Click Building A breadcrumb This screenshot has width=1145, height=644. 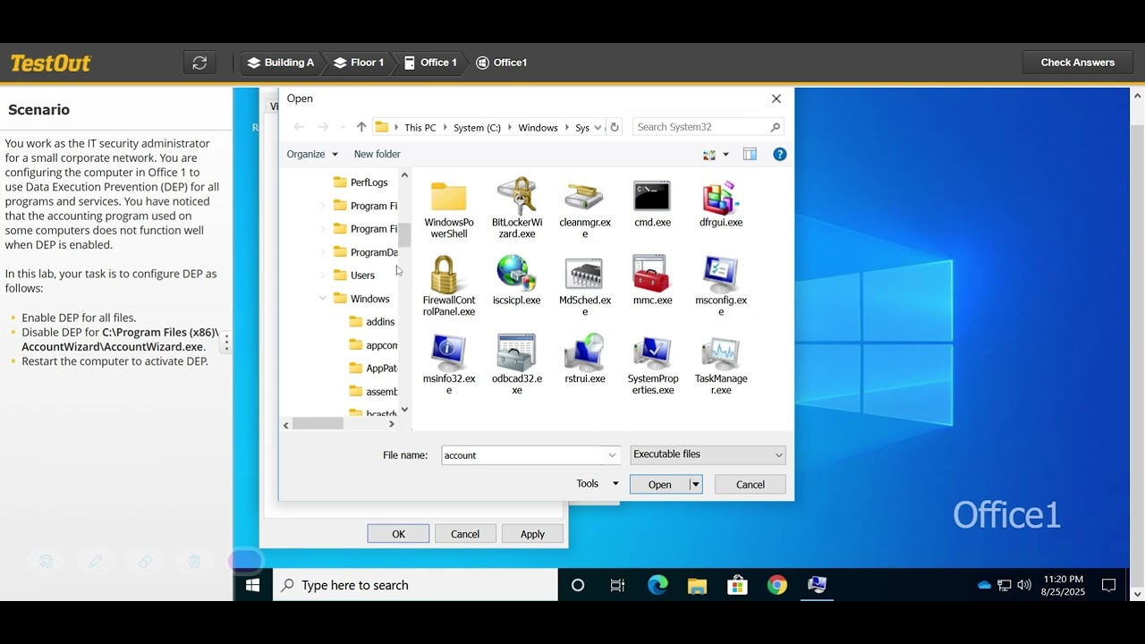click(281, 63)
